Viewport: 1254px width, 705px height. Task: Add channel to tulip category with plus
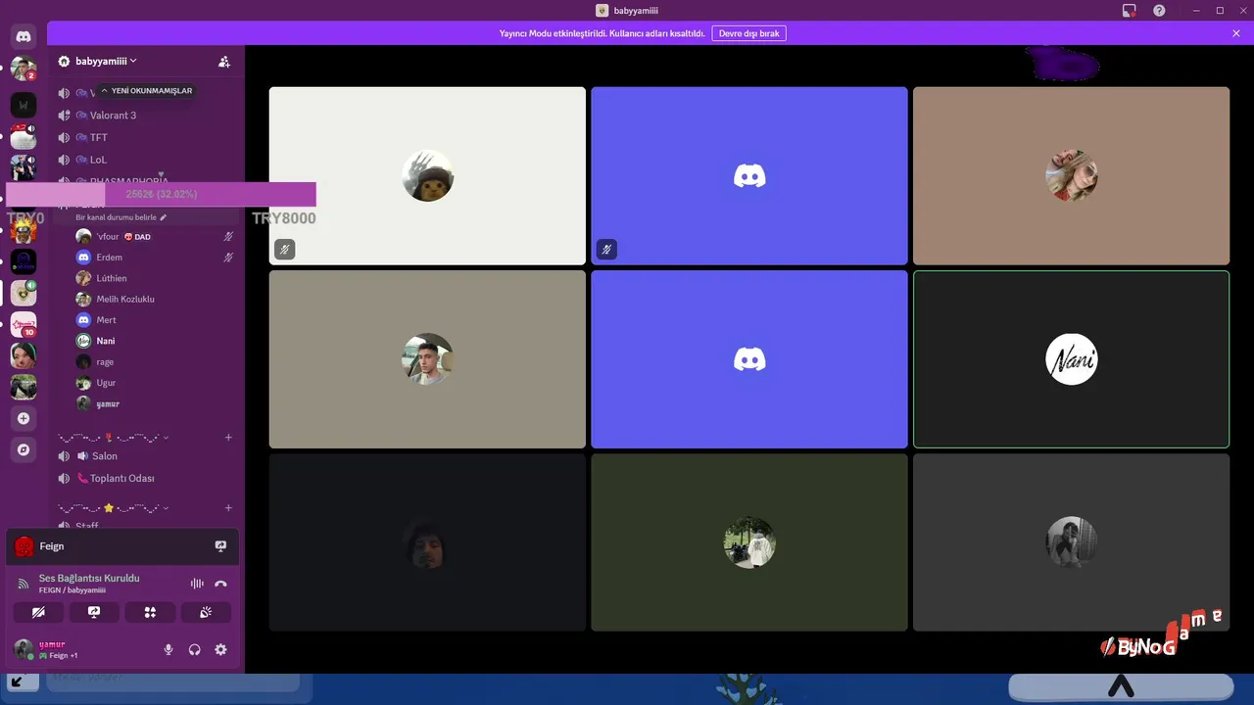228,438
